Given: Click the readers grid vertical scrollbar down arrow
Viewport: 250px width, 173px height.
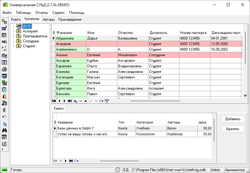Looking at the screenshot, I should coord(245,96).
